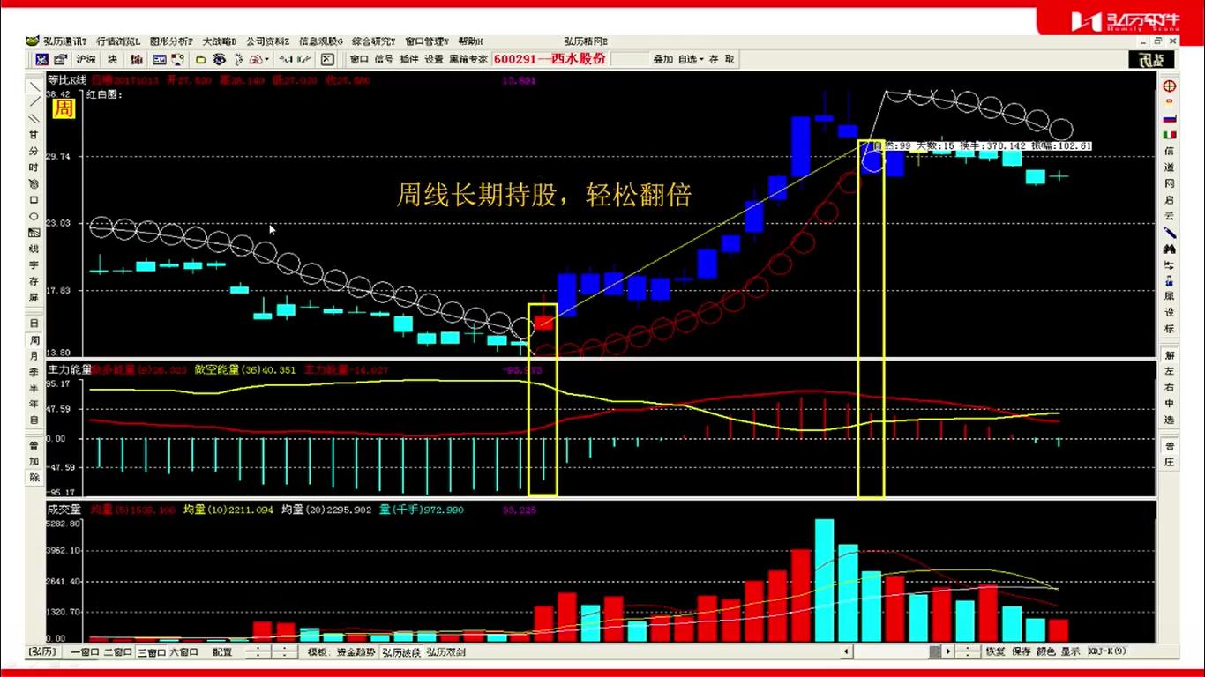The height and width of the screenshot is (677, 1205).
Task: Click the 叠加 overlay button
Action: (x=662, y=60)
